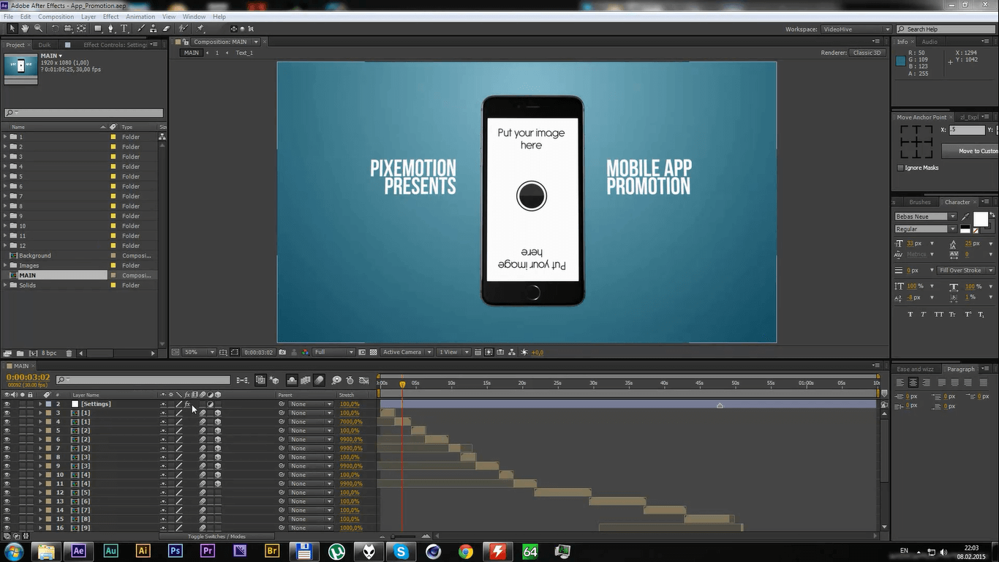Enable frame blending for timeline
The height and width of the screenshot is (562, 999).
(x=305, y=380)
